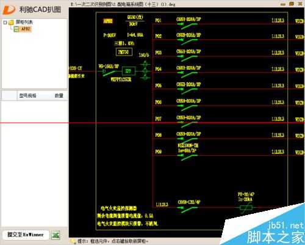Image resolution: width=305 pixels, height=245 pixels.
Task: Select the breaker symbol on P03 circuit
Action: tap(188, 58)
